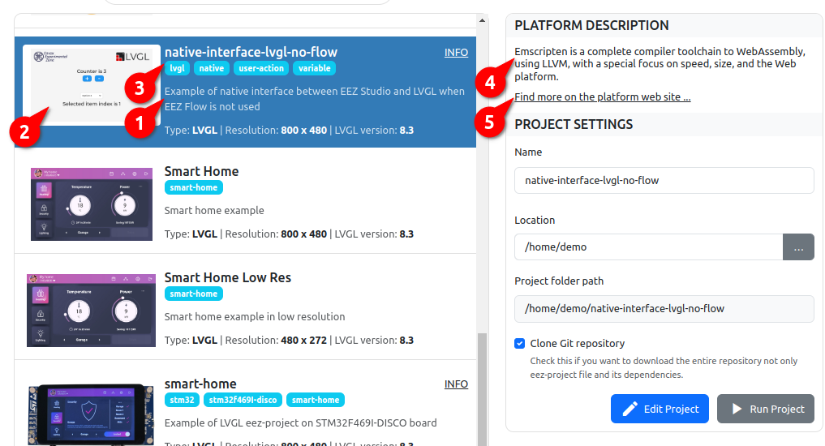This screenshot has width=825, height=446.
Task: Click the lvgl tag
Action: click(x=178, y=68)
